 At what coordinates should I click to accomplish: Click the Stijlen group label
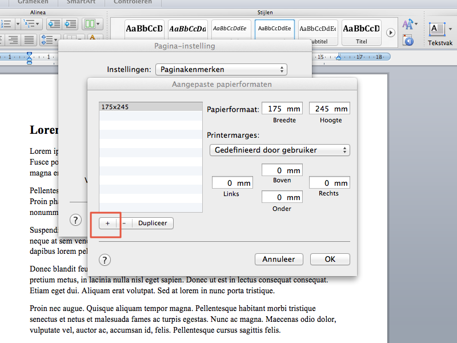tap(265, 12)
